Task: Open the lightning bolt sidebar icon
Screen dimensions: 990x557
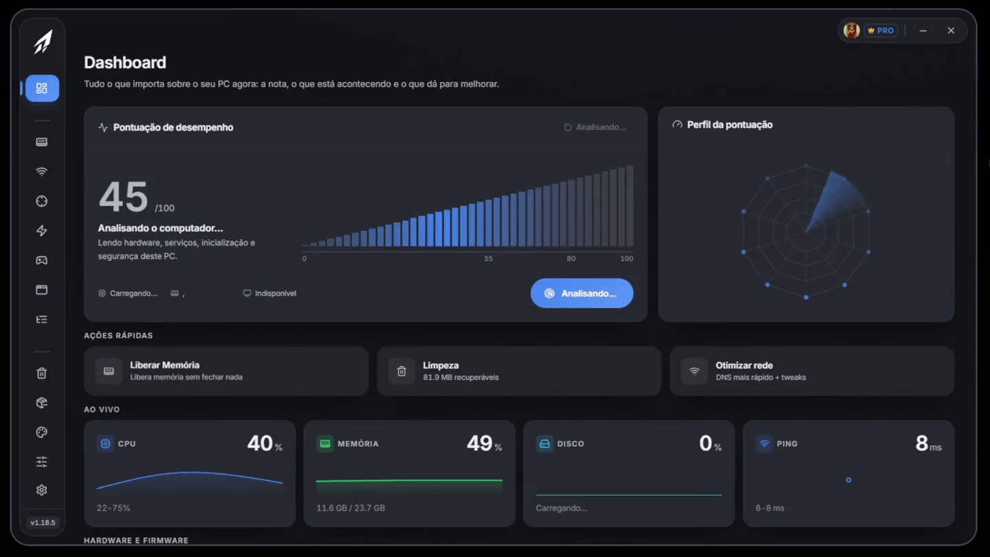Action: (x=42, y=231)
